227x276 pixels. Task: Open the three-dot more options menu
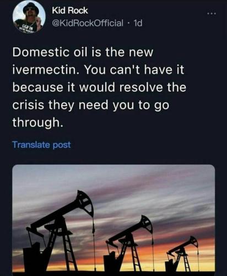[211, 14]
